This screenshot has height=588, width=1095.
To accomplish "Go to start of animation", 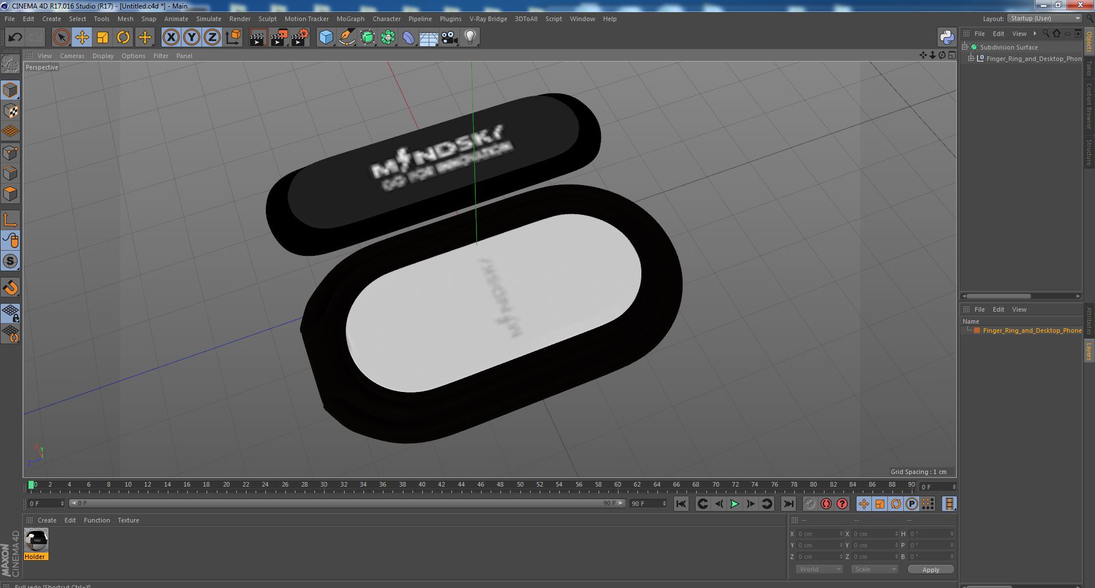I will [x=681, y=504].
